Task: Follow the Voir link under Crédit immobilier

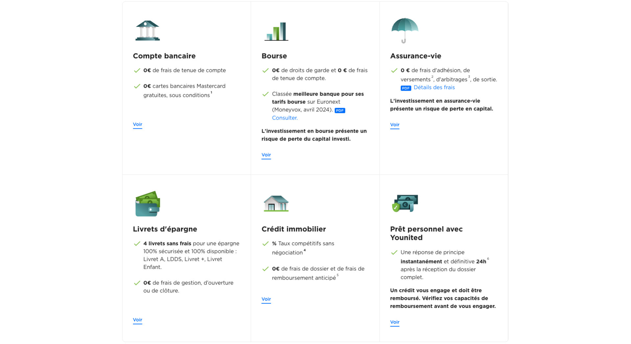Action: coord(266,299)
